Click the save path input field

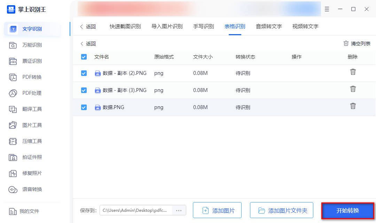point(136,210)
